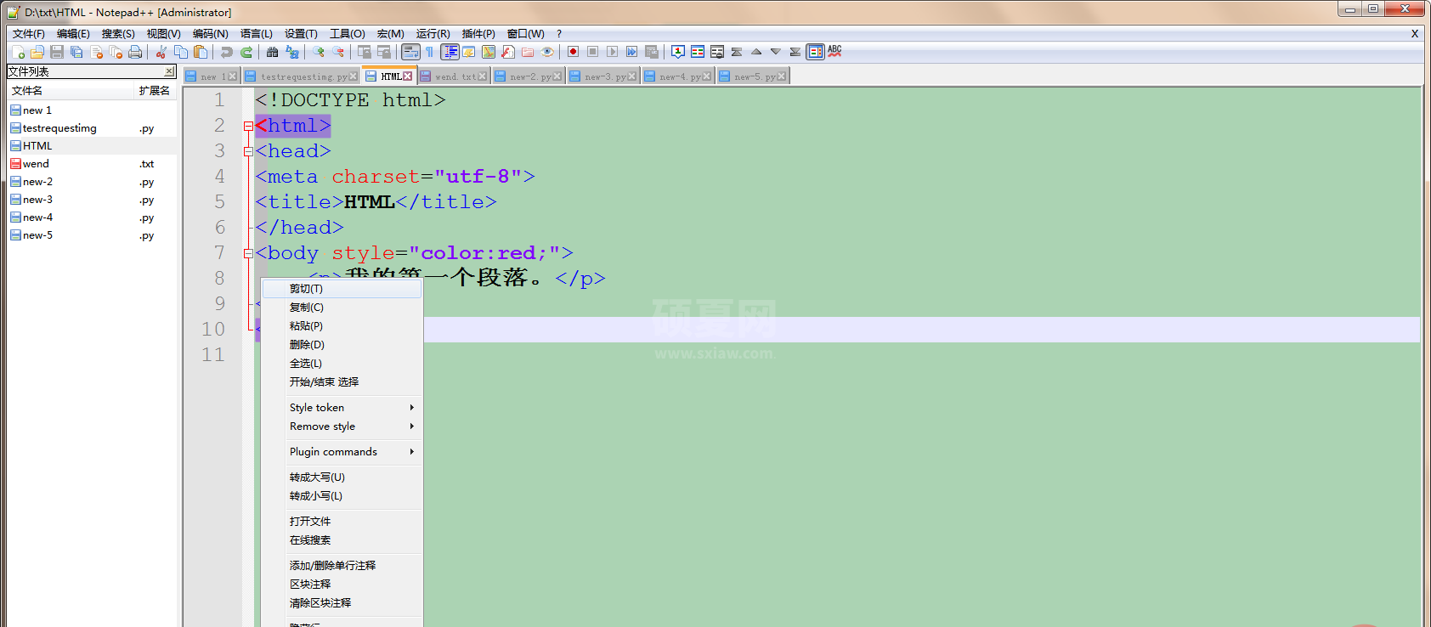Close the HTML tab with its X
This screenshot has height=627, width=1431.
(408, 76)
